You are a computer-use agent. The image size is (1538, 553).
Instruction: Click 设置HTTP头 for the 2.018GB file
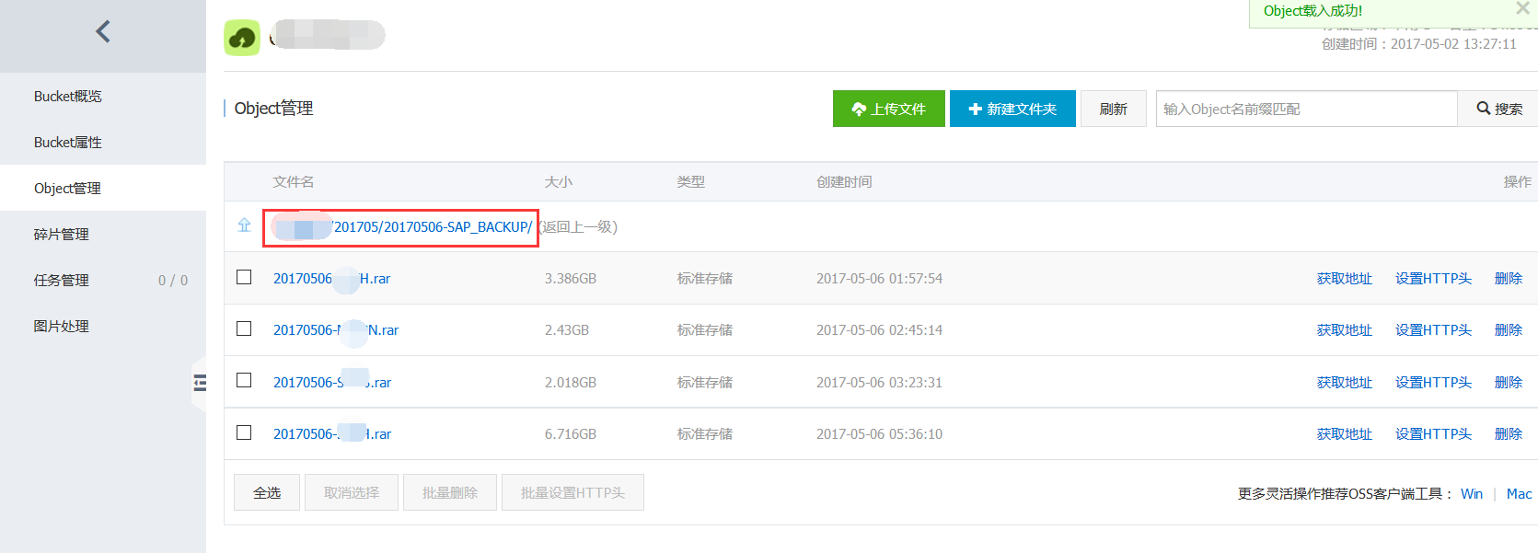point(1433,383)
